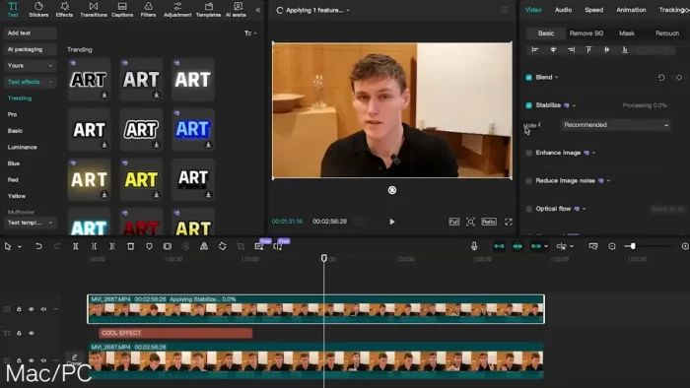Collapse the media panel with double chevron

coord(258,10)
